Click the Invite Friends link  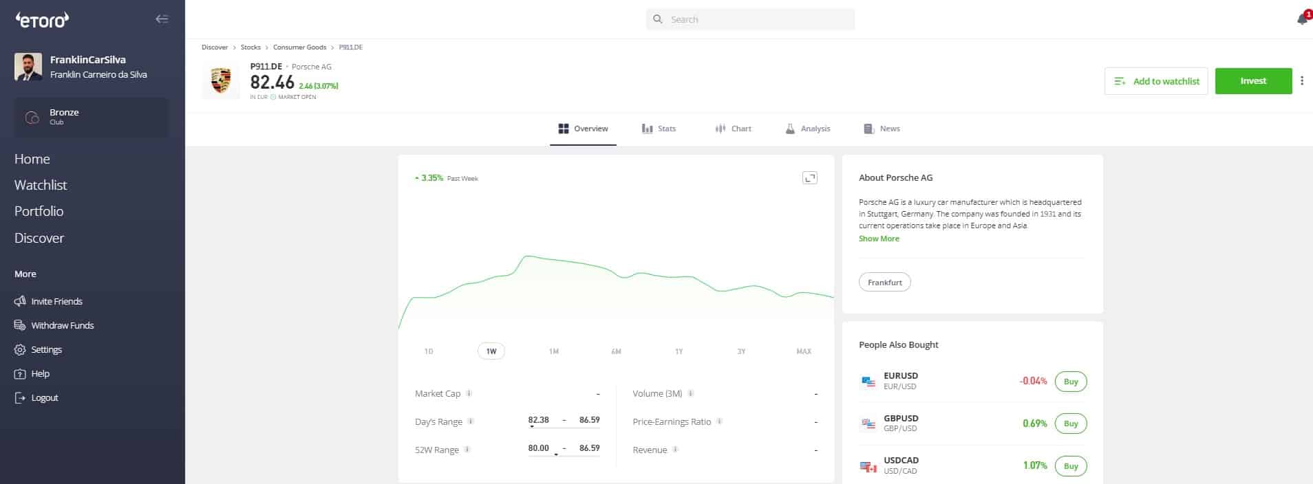coord(56,301)
